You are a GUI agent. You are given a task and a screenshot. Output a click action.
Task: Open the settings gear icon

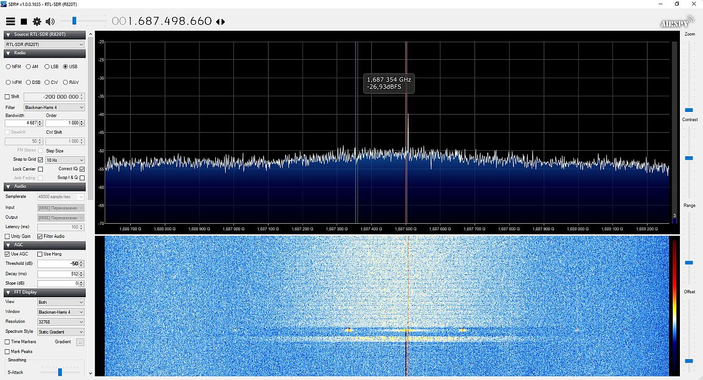coord(37,21)
